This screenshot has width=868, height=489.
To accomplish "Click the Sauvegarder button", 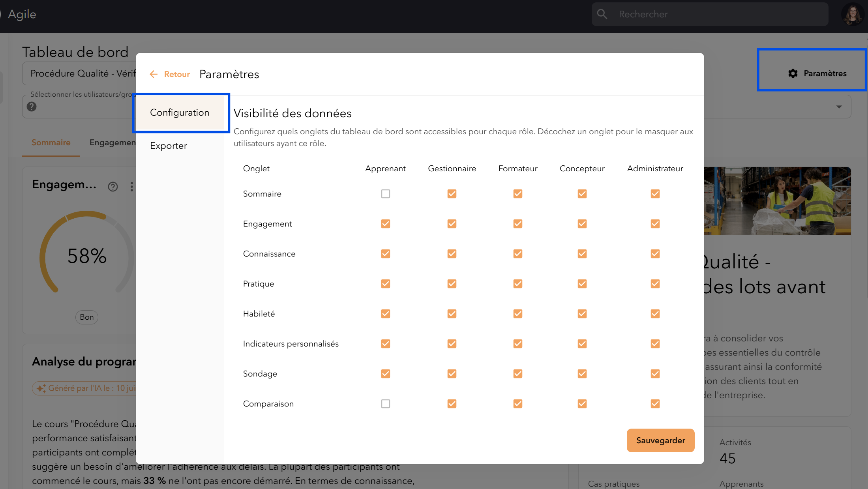I will tap(660, 440).
